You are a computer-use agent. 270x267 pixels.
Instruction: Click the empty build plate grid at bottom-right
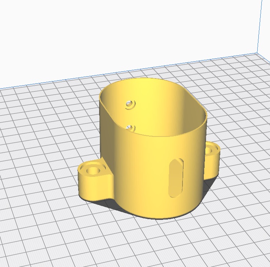pyautogui.click(x=239, y=232)
